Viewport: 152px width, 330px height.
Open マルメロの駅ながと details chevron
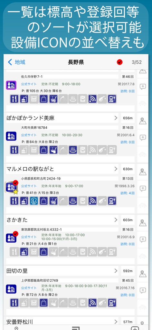tap(116, 169)
